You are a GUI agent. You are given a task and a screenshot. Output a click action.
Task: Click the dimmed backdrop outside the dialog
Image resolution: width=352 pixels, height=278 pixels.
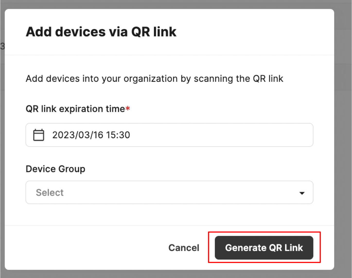point(343,129)
